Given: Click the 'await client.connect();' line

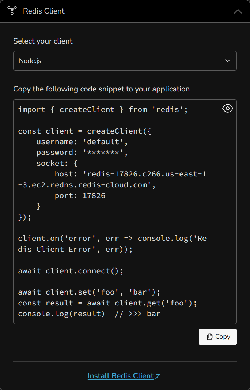Looking at the screenshot, I should 71,271.
